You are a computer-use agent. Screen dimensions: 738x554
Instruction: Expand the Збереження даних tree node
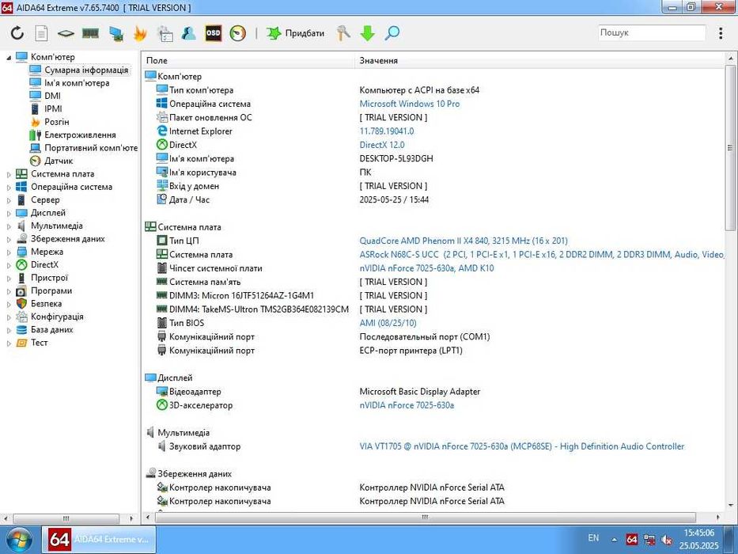(x=9, y=239)
